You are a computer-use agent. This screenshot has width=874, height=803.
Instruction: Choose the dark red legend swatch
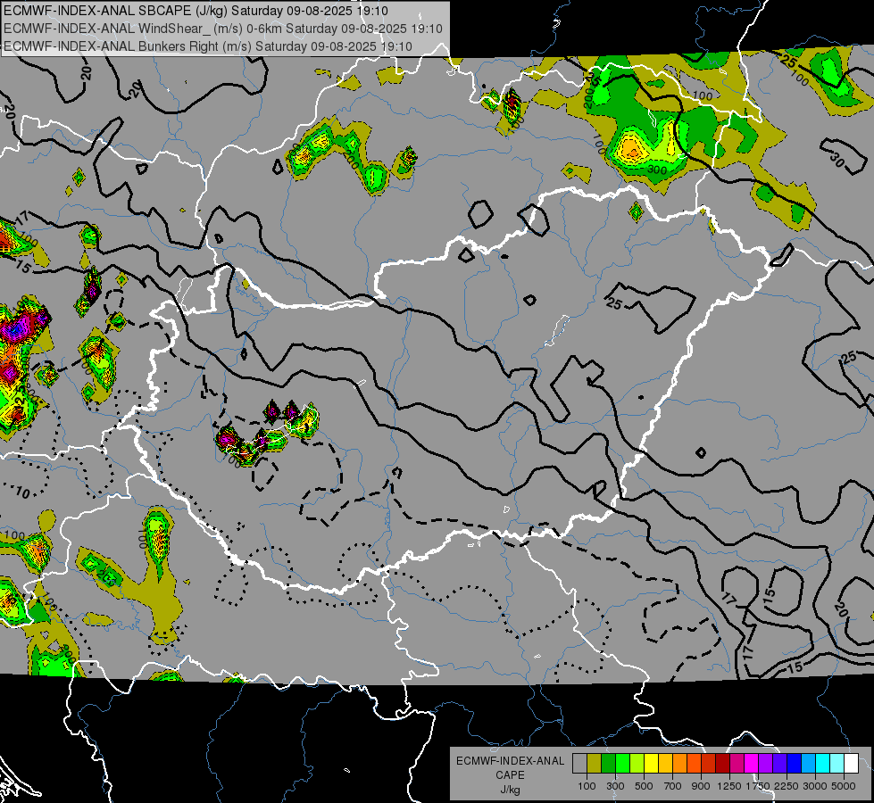click(x=722, y=764)
